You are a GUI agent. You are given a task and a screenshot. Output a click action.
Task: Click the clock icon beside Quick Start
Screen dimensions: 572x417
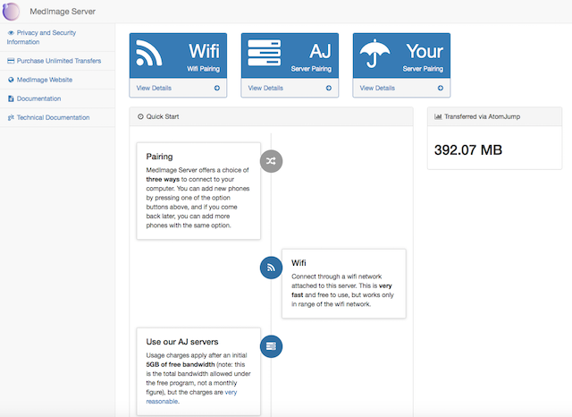coord(140,116)
